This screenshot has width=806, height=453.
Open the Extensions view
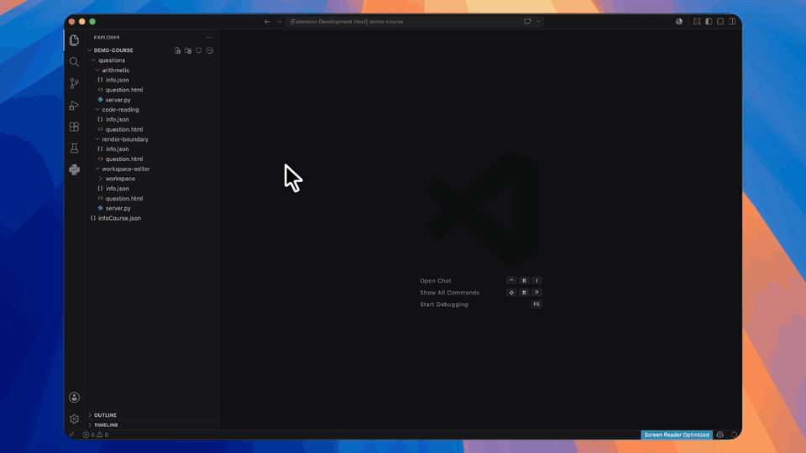74,127
